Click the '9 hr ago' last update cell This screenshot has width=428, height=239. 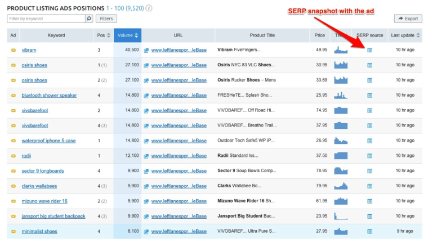405,231
